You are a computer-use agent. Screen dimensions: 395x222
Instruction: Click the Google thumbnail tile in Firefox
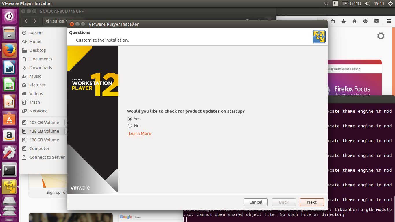tap(151, 217)
